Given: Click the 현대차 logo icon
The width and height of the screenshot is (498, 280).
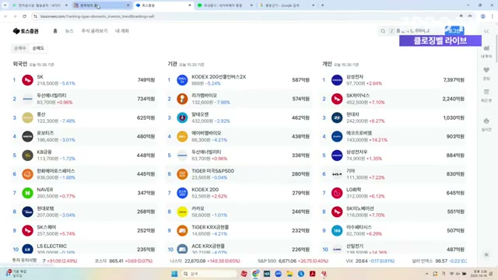Looking at the screenshot, I should pyautogui.click(x=337, y=117).
